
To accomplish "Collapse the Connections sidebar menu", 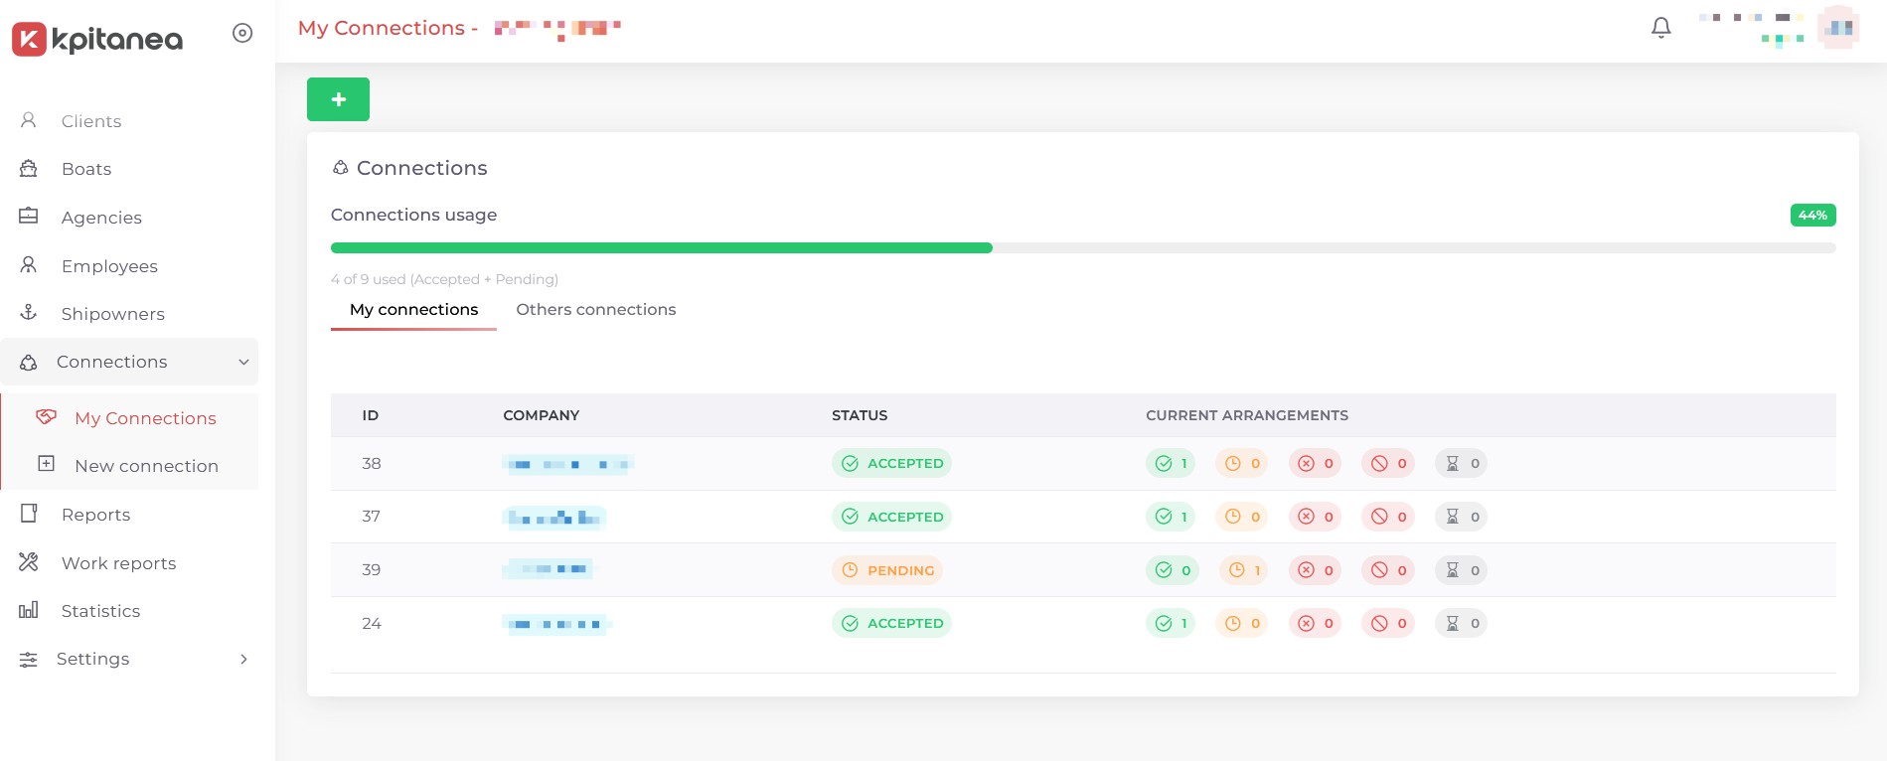I will (x=129, y=362).
